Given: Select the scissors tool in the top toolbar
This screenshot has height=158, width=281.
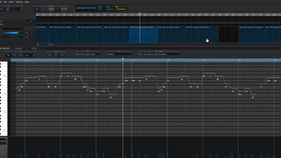Looking at the screenshot, I should [x=8, y=10].
